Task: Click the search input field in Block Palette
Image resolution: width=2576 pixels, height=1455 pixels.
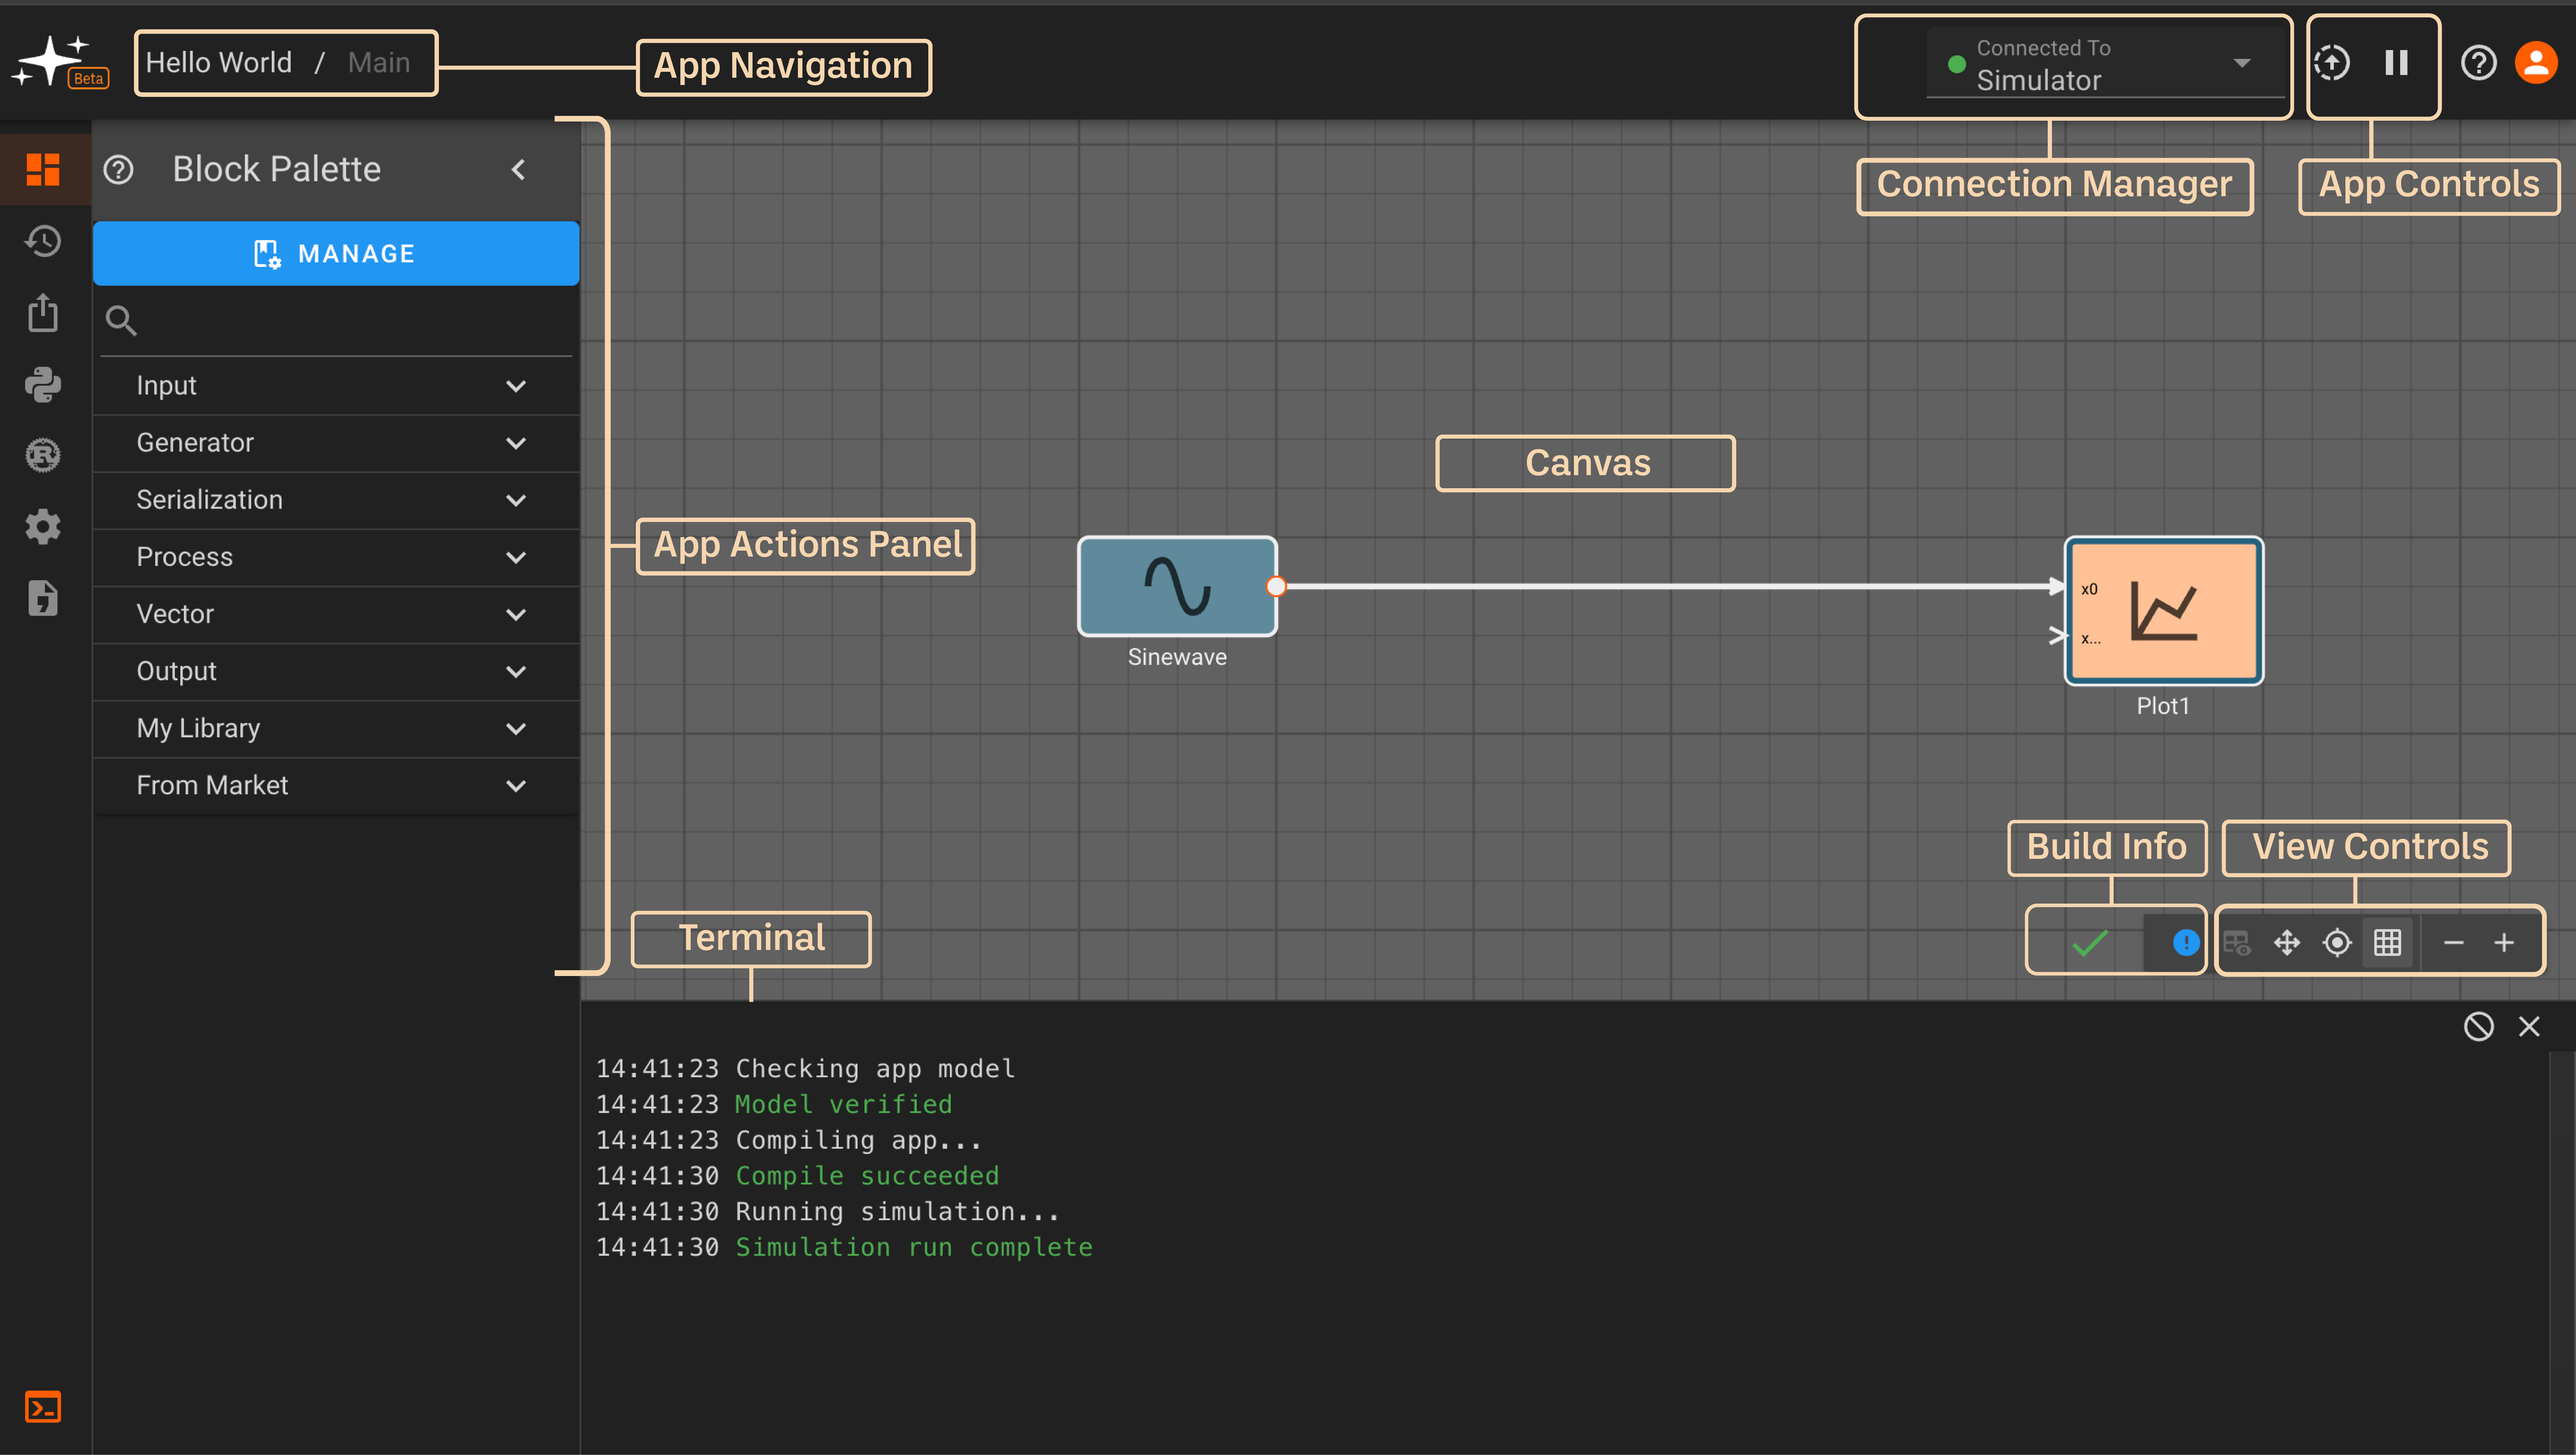Action: click(336, 320)
